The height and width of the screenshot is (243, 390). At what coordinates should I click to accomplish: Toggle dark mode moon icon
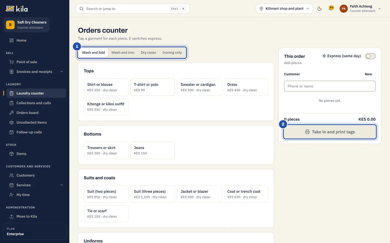(320, 9)
